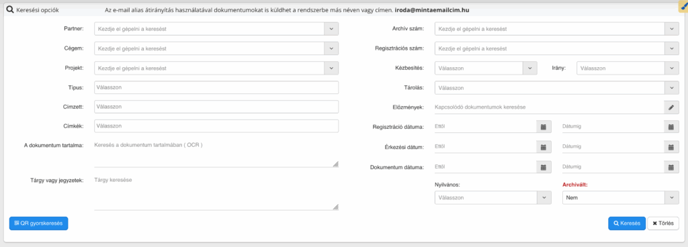Click the Regisztráció dátuma Dátumig field
This screenshot has width=688, height=247.
tap(613, 127)
